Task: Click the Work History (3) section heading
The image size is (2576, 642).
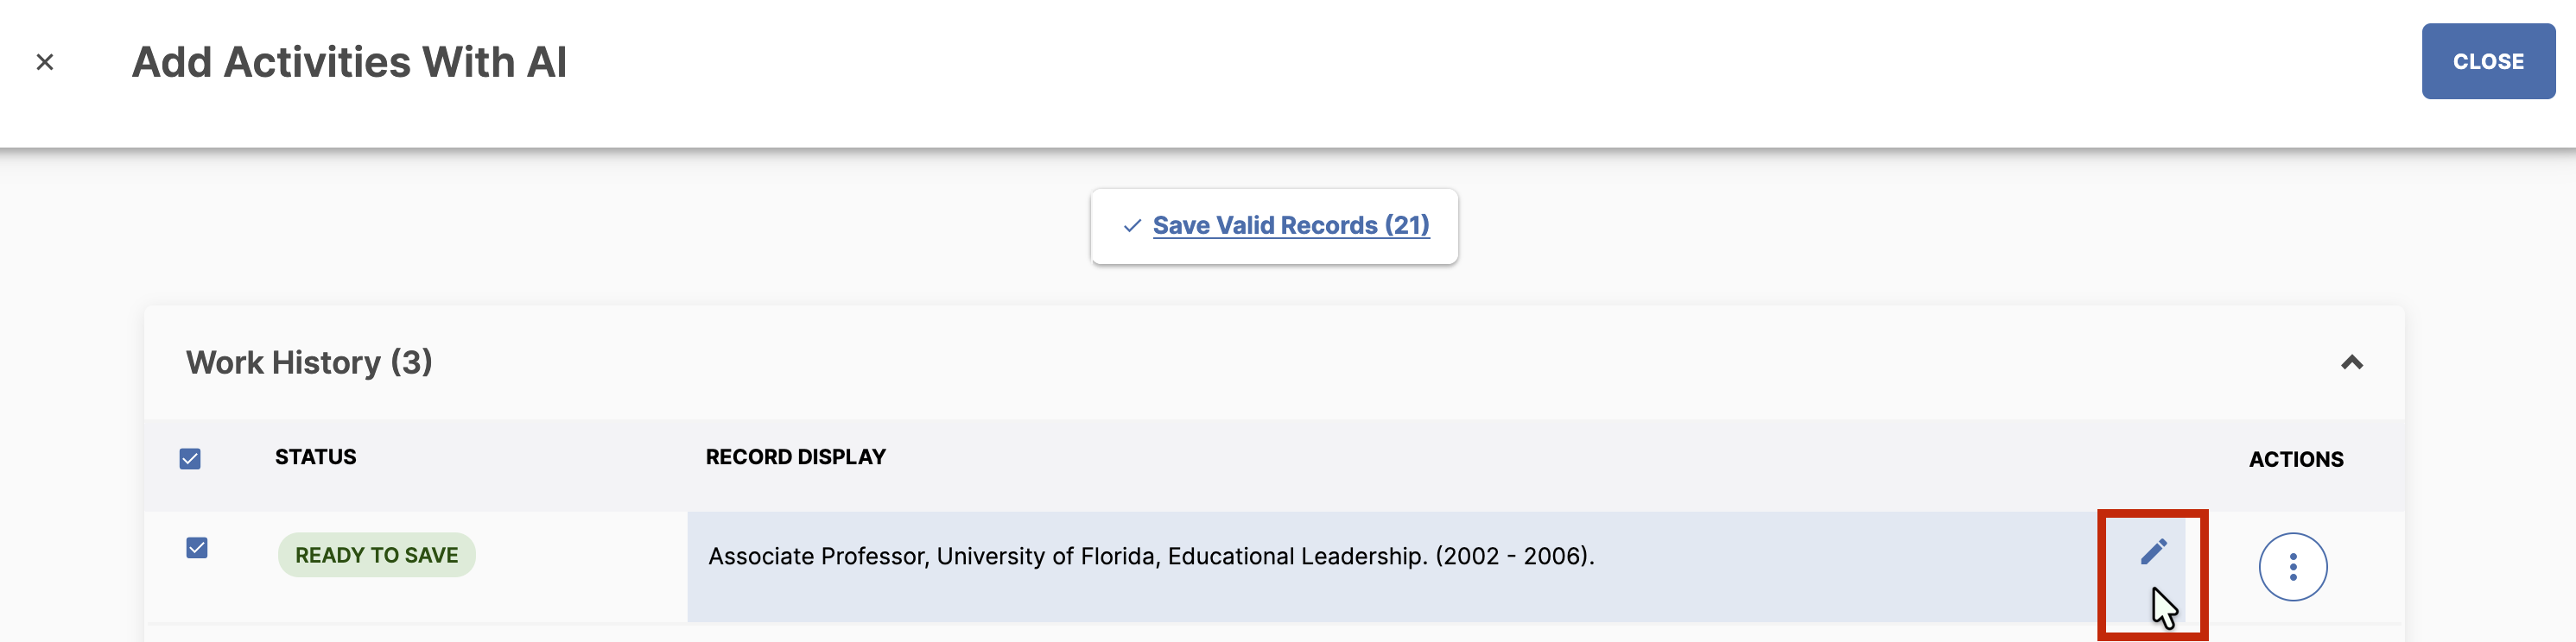Action: tap(309, 362)
